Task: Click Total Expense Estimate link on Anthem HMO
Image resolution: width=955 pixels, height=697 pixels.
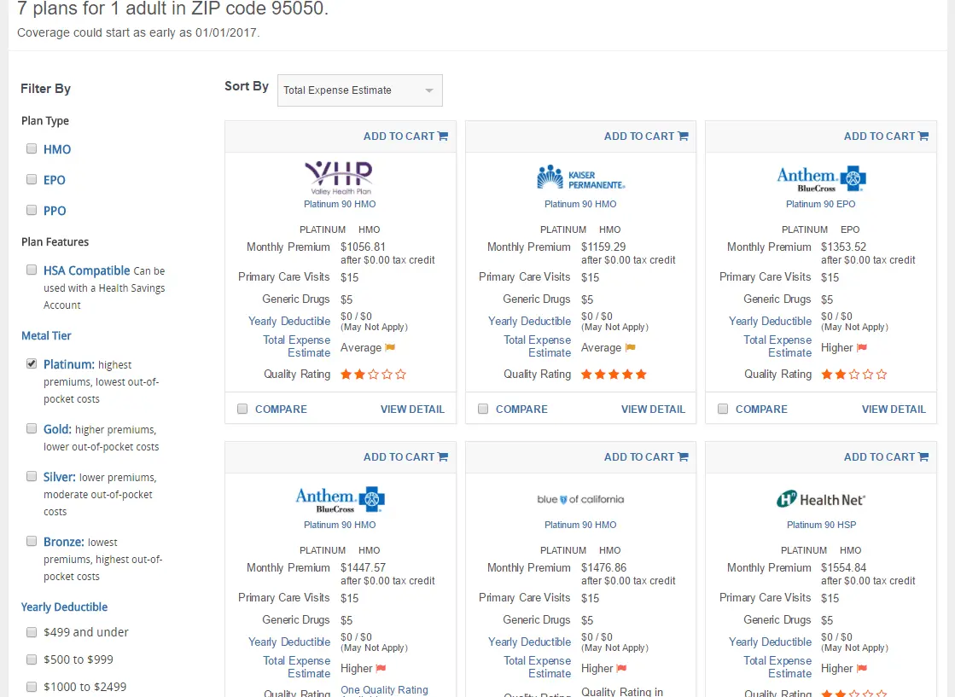Action: (x=297, y=667)
